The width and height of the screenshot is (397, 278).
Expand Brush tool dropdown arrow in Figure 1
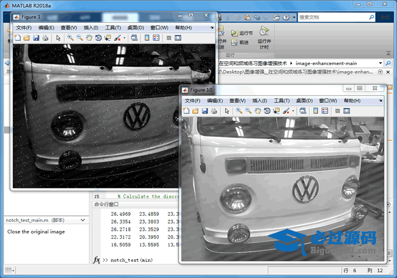pos(124,38)
